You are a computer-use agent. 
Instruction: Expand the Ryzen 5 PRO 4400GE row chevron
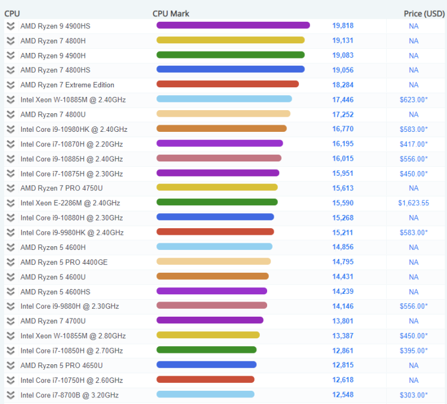[x=11, y=262]
